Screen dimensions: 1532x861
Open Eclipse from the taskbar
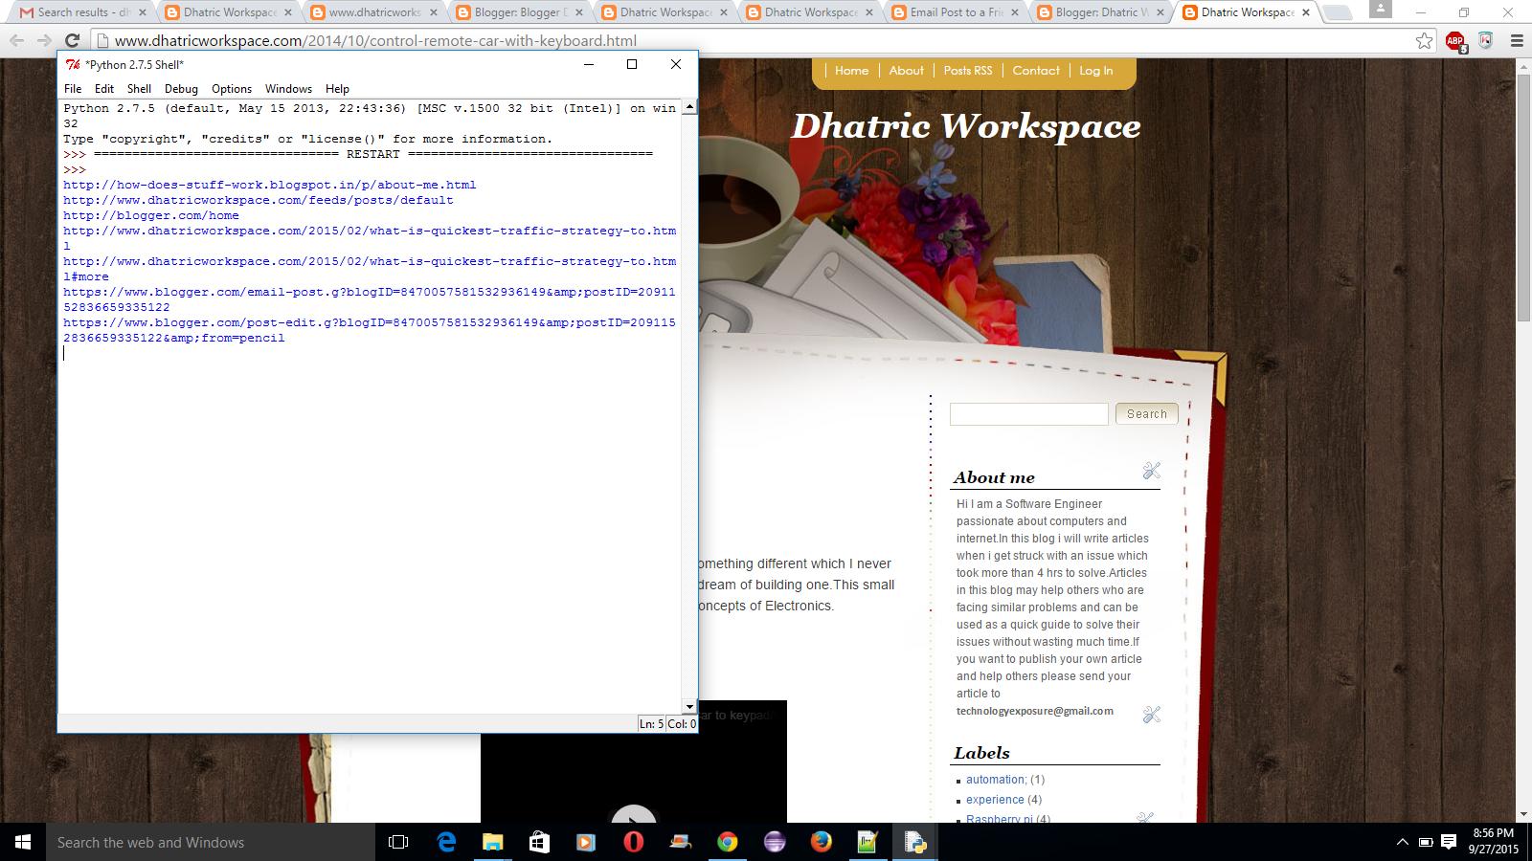[775, 842]
